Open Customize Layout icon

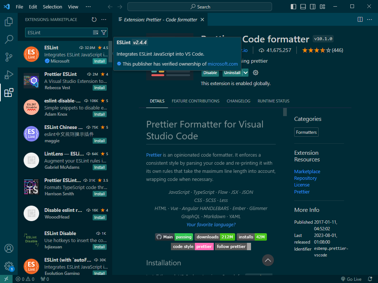click(x=322, y=7)
